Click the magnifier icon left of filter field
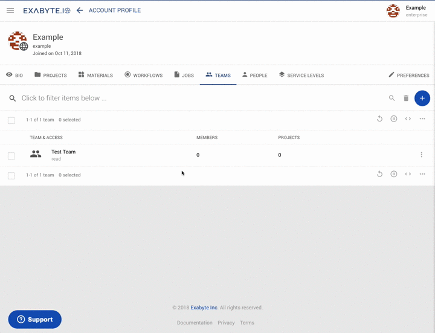This screenshot has width=435, height=333. 13,99
